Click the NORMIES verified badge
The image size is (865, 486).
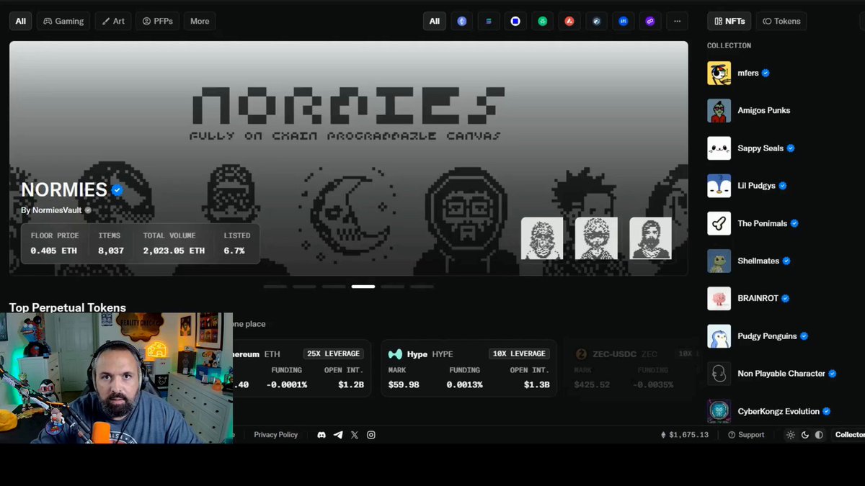click(117, 190)
